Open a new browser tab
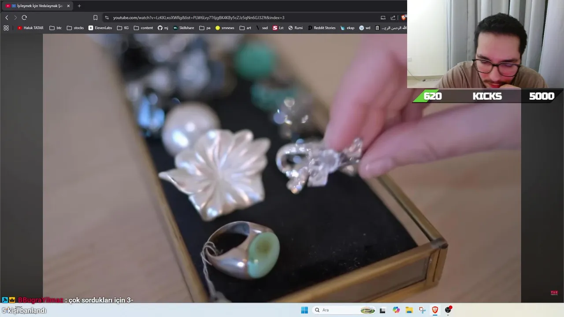This screenshot has width=564, height=317. pyautogui.click(x=79, y=6)
